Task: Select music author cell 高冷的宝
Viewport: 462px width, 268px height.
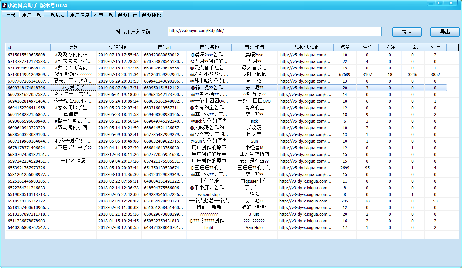Action: coord(255,108)
